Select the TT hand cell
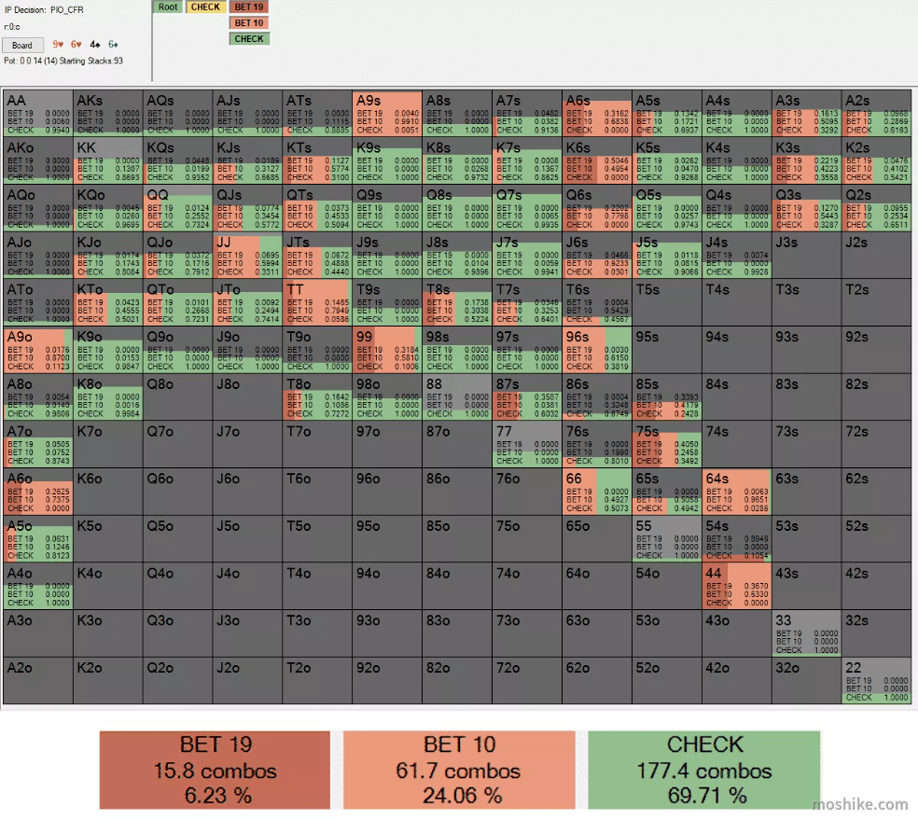This screenshot has width=918, height=820. (x=317, y=302)
